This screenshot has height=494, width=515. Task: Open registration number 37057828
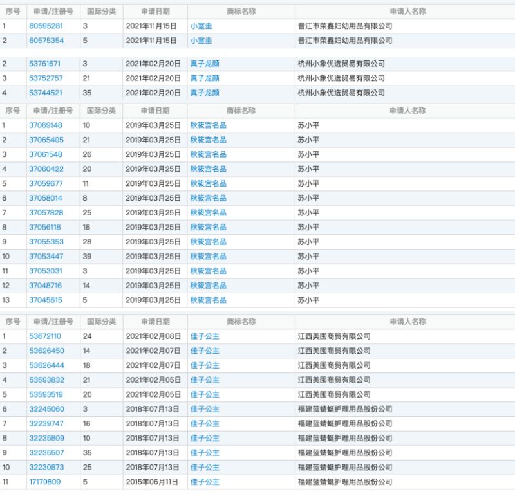tap(46, 213)
